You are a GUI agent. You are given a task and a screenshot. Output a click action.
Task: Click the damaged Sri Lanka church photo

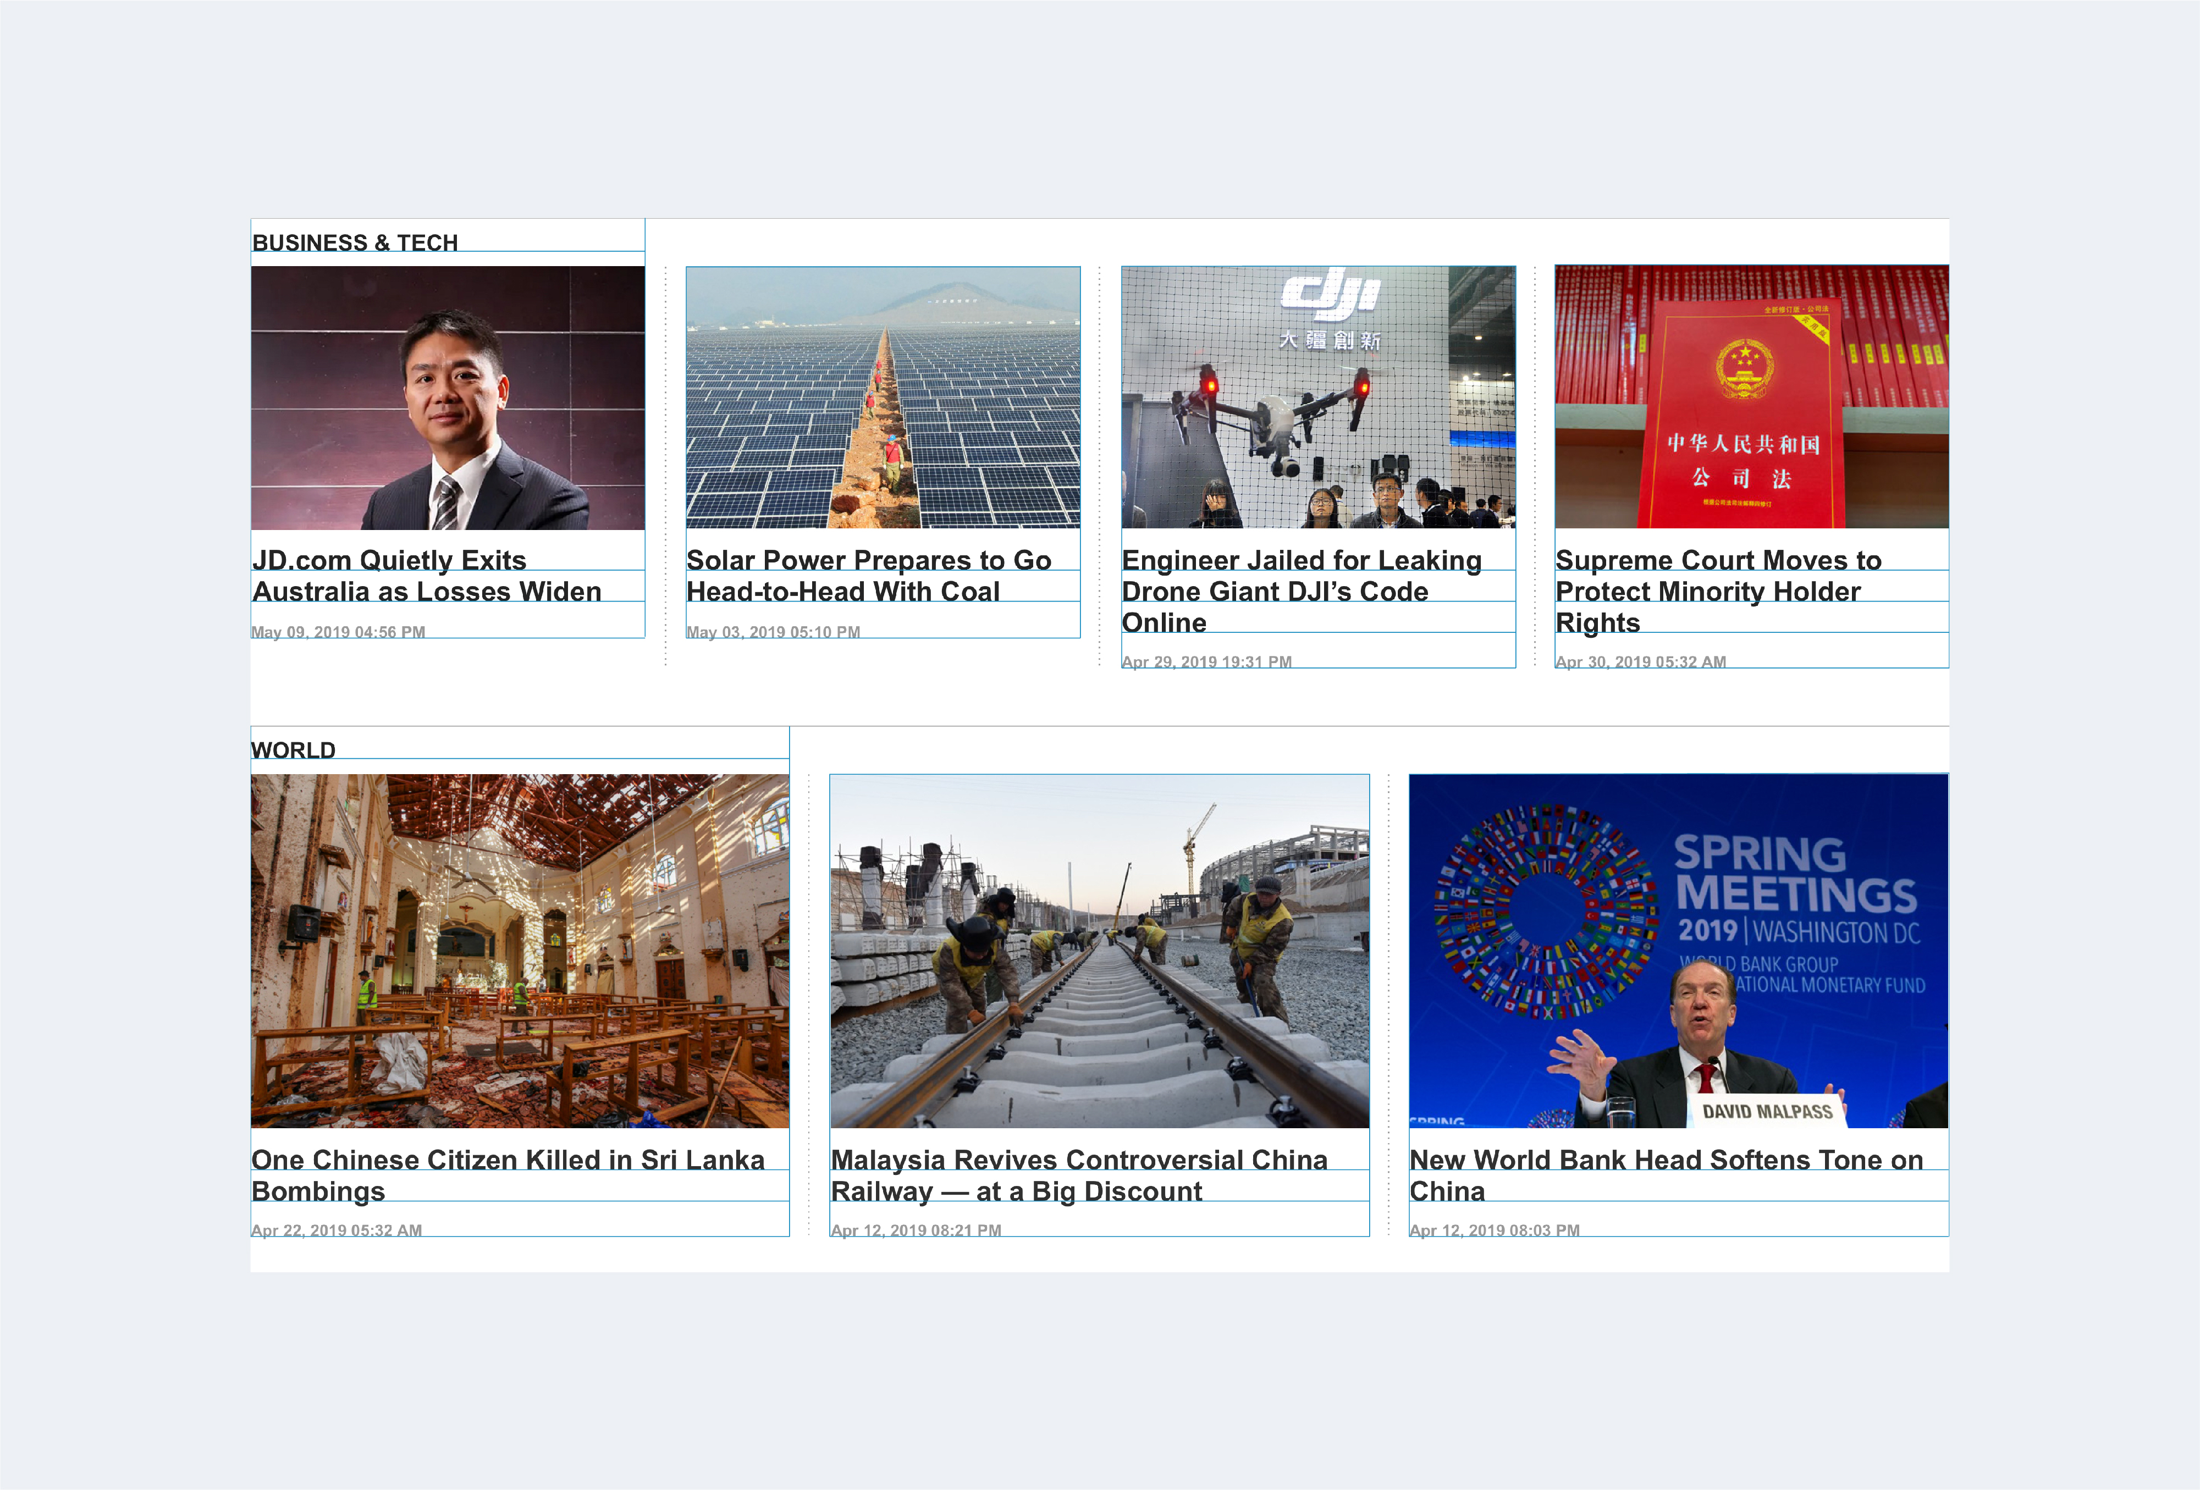tap(520, 951)
